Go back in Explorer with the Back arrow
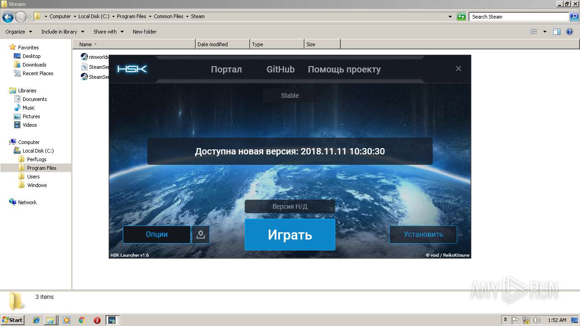The width and height of the screenshot is (580, 326). point(8,17)
